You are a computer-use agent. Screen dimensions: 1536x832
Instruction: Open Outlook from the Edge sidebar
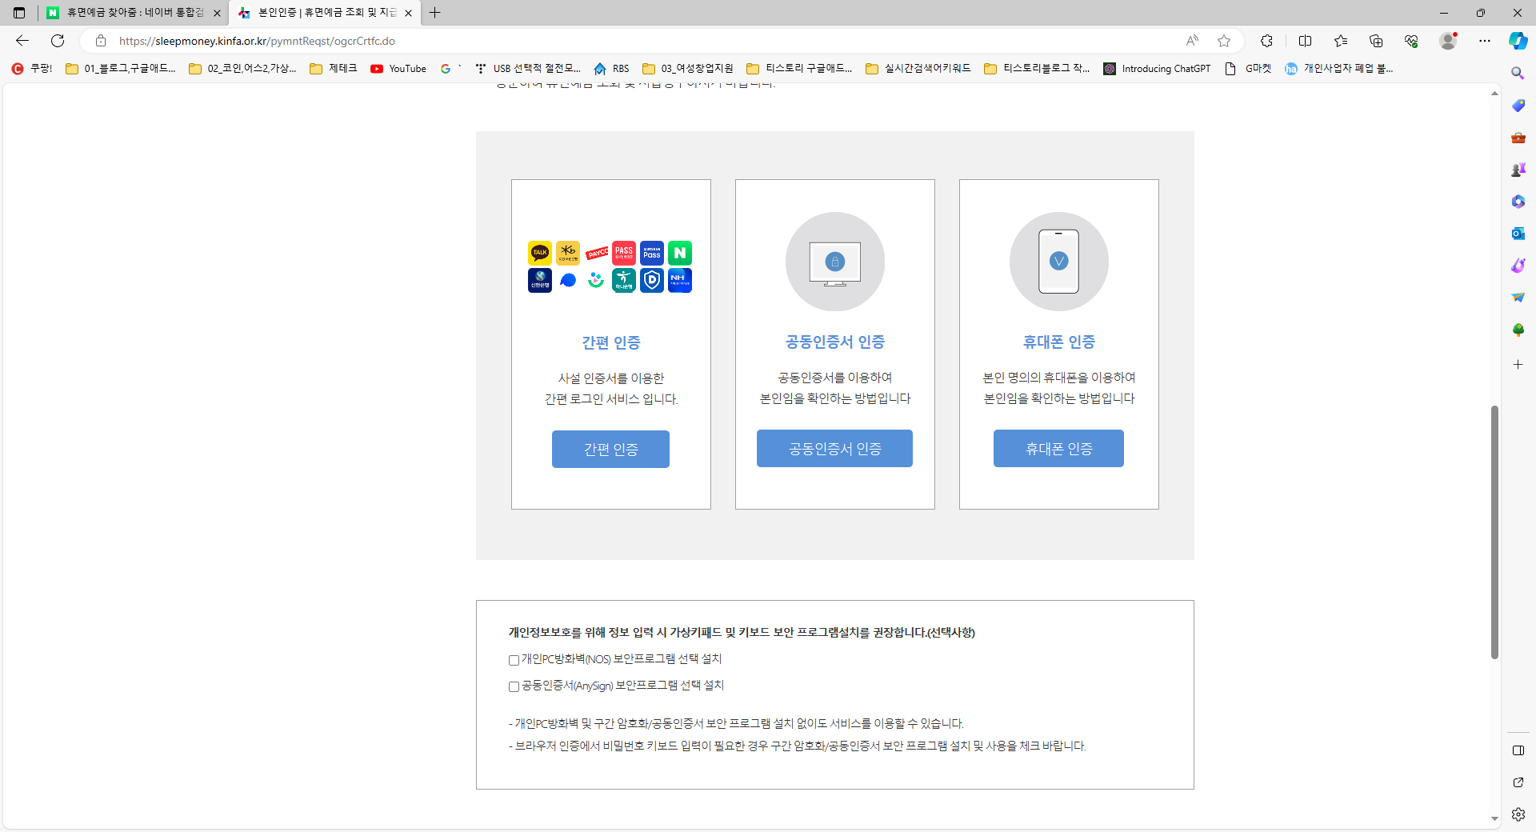click(x=1517, y=234)
